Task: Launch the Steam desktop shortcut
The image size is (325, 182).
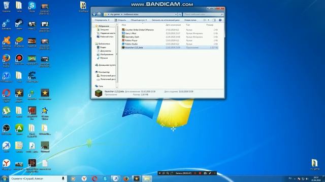Action: [19, 24]
